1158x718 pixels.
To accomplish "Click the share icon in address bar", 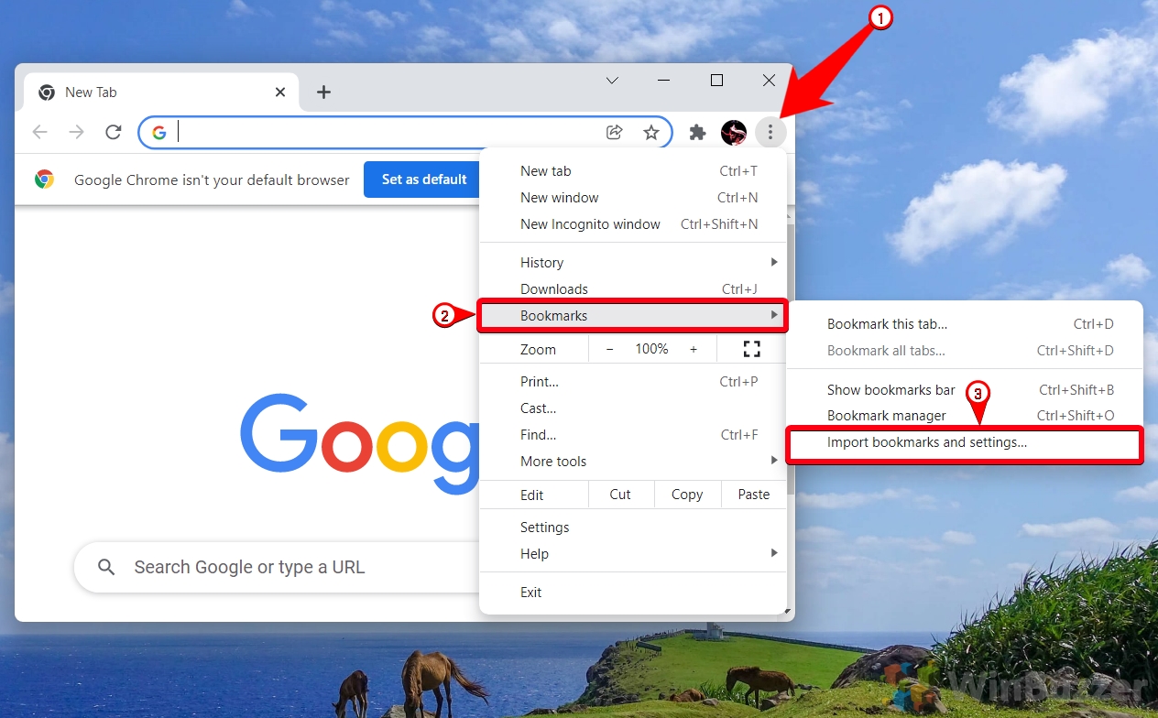I will [614, 132].
